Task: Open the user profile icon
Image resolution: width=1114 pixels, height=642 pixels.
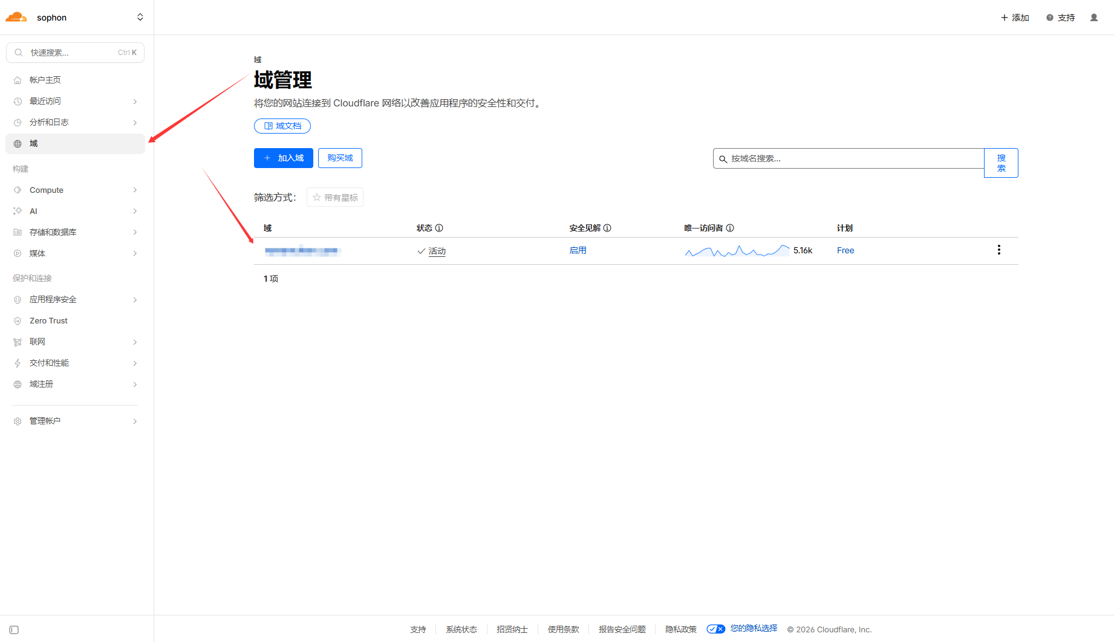Action: click(x=1093, y=18)
